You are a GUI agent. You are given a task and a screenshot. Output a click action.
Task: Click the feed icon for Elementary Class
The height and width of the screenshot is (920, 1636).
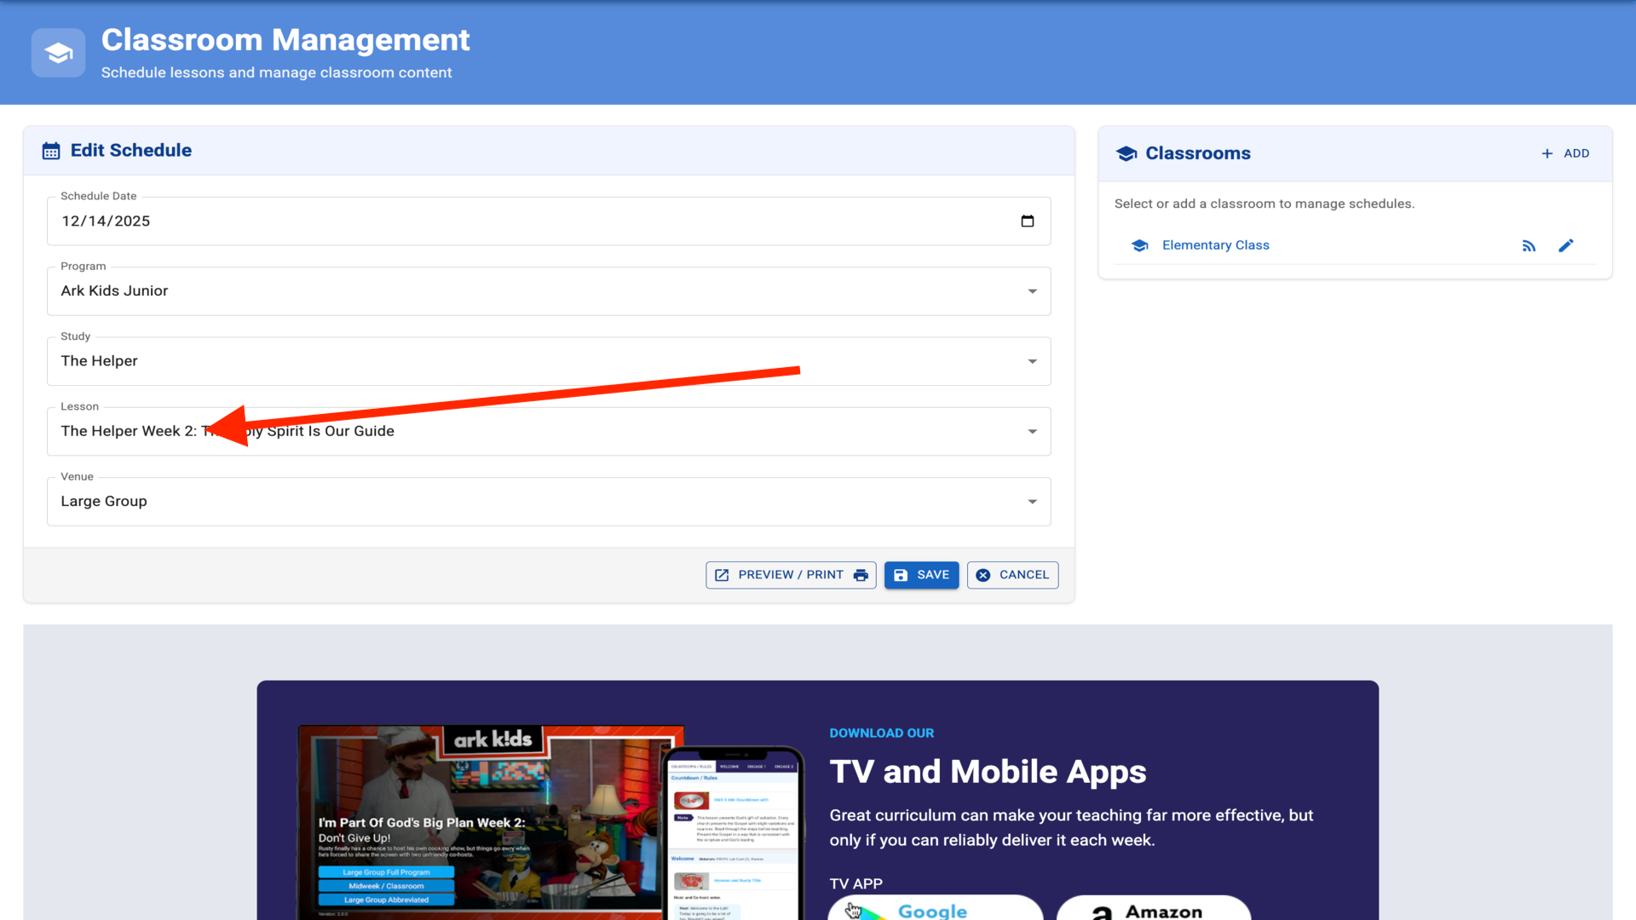1529,246
